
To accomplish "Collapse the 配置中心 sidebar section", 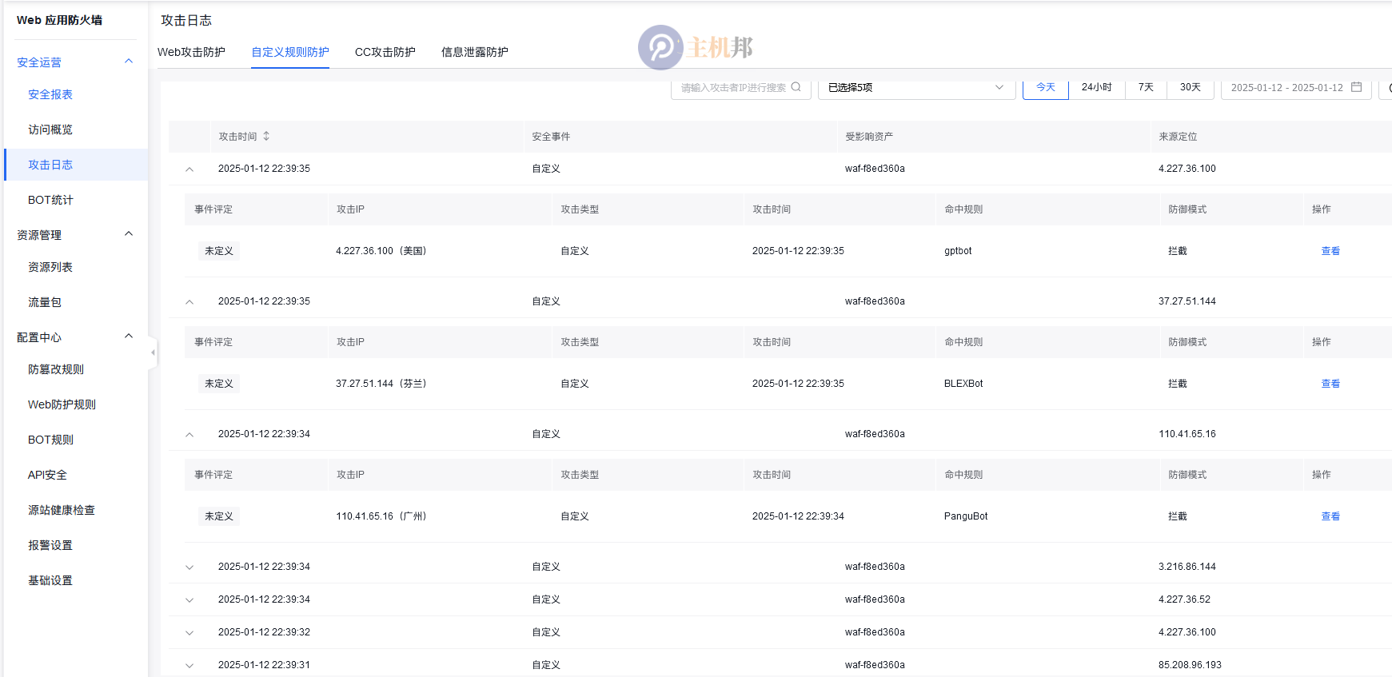I will (129, 337).
